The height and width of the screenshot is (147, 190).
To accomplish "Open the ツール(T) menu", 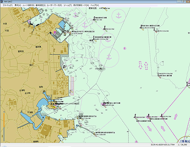I will pyautogui.click(x=68, y=5).
